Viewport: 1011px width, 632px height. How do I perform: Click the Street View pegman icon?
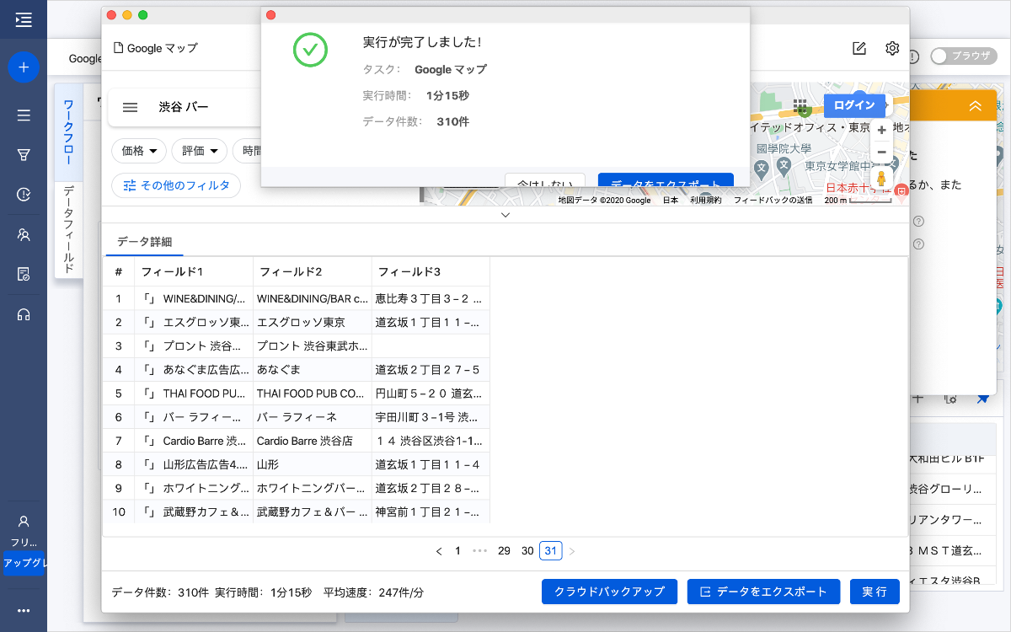click(x=881, y=178)
